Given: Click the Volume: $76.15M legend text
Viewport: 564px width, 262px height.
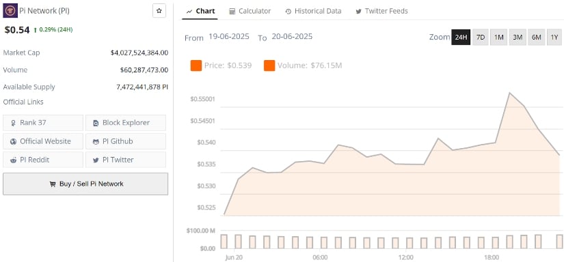Looking at the screenshot, I should [310, 65].
